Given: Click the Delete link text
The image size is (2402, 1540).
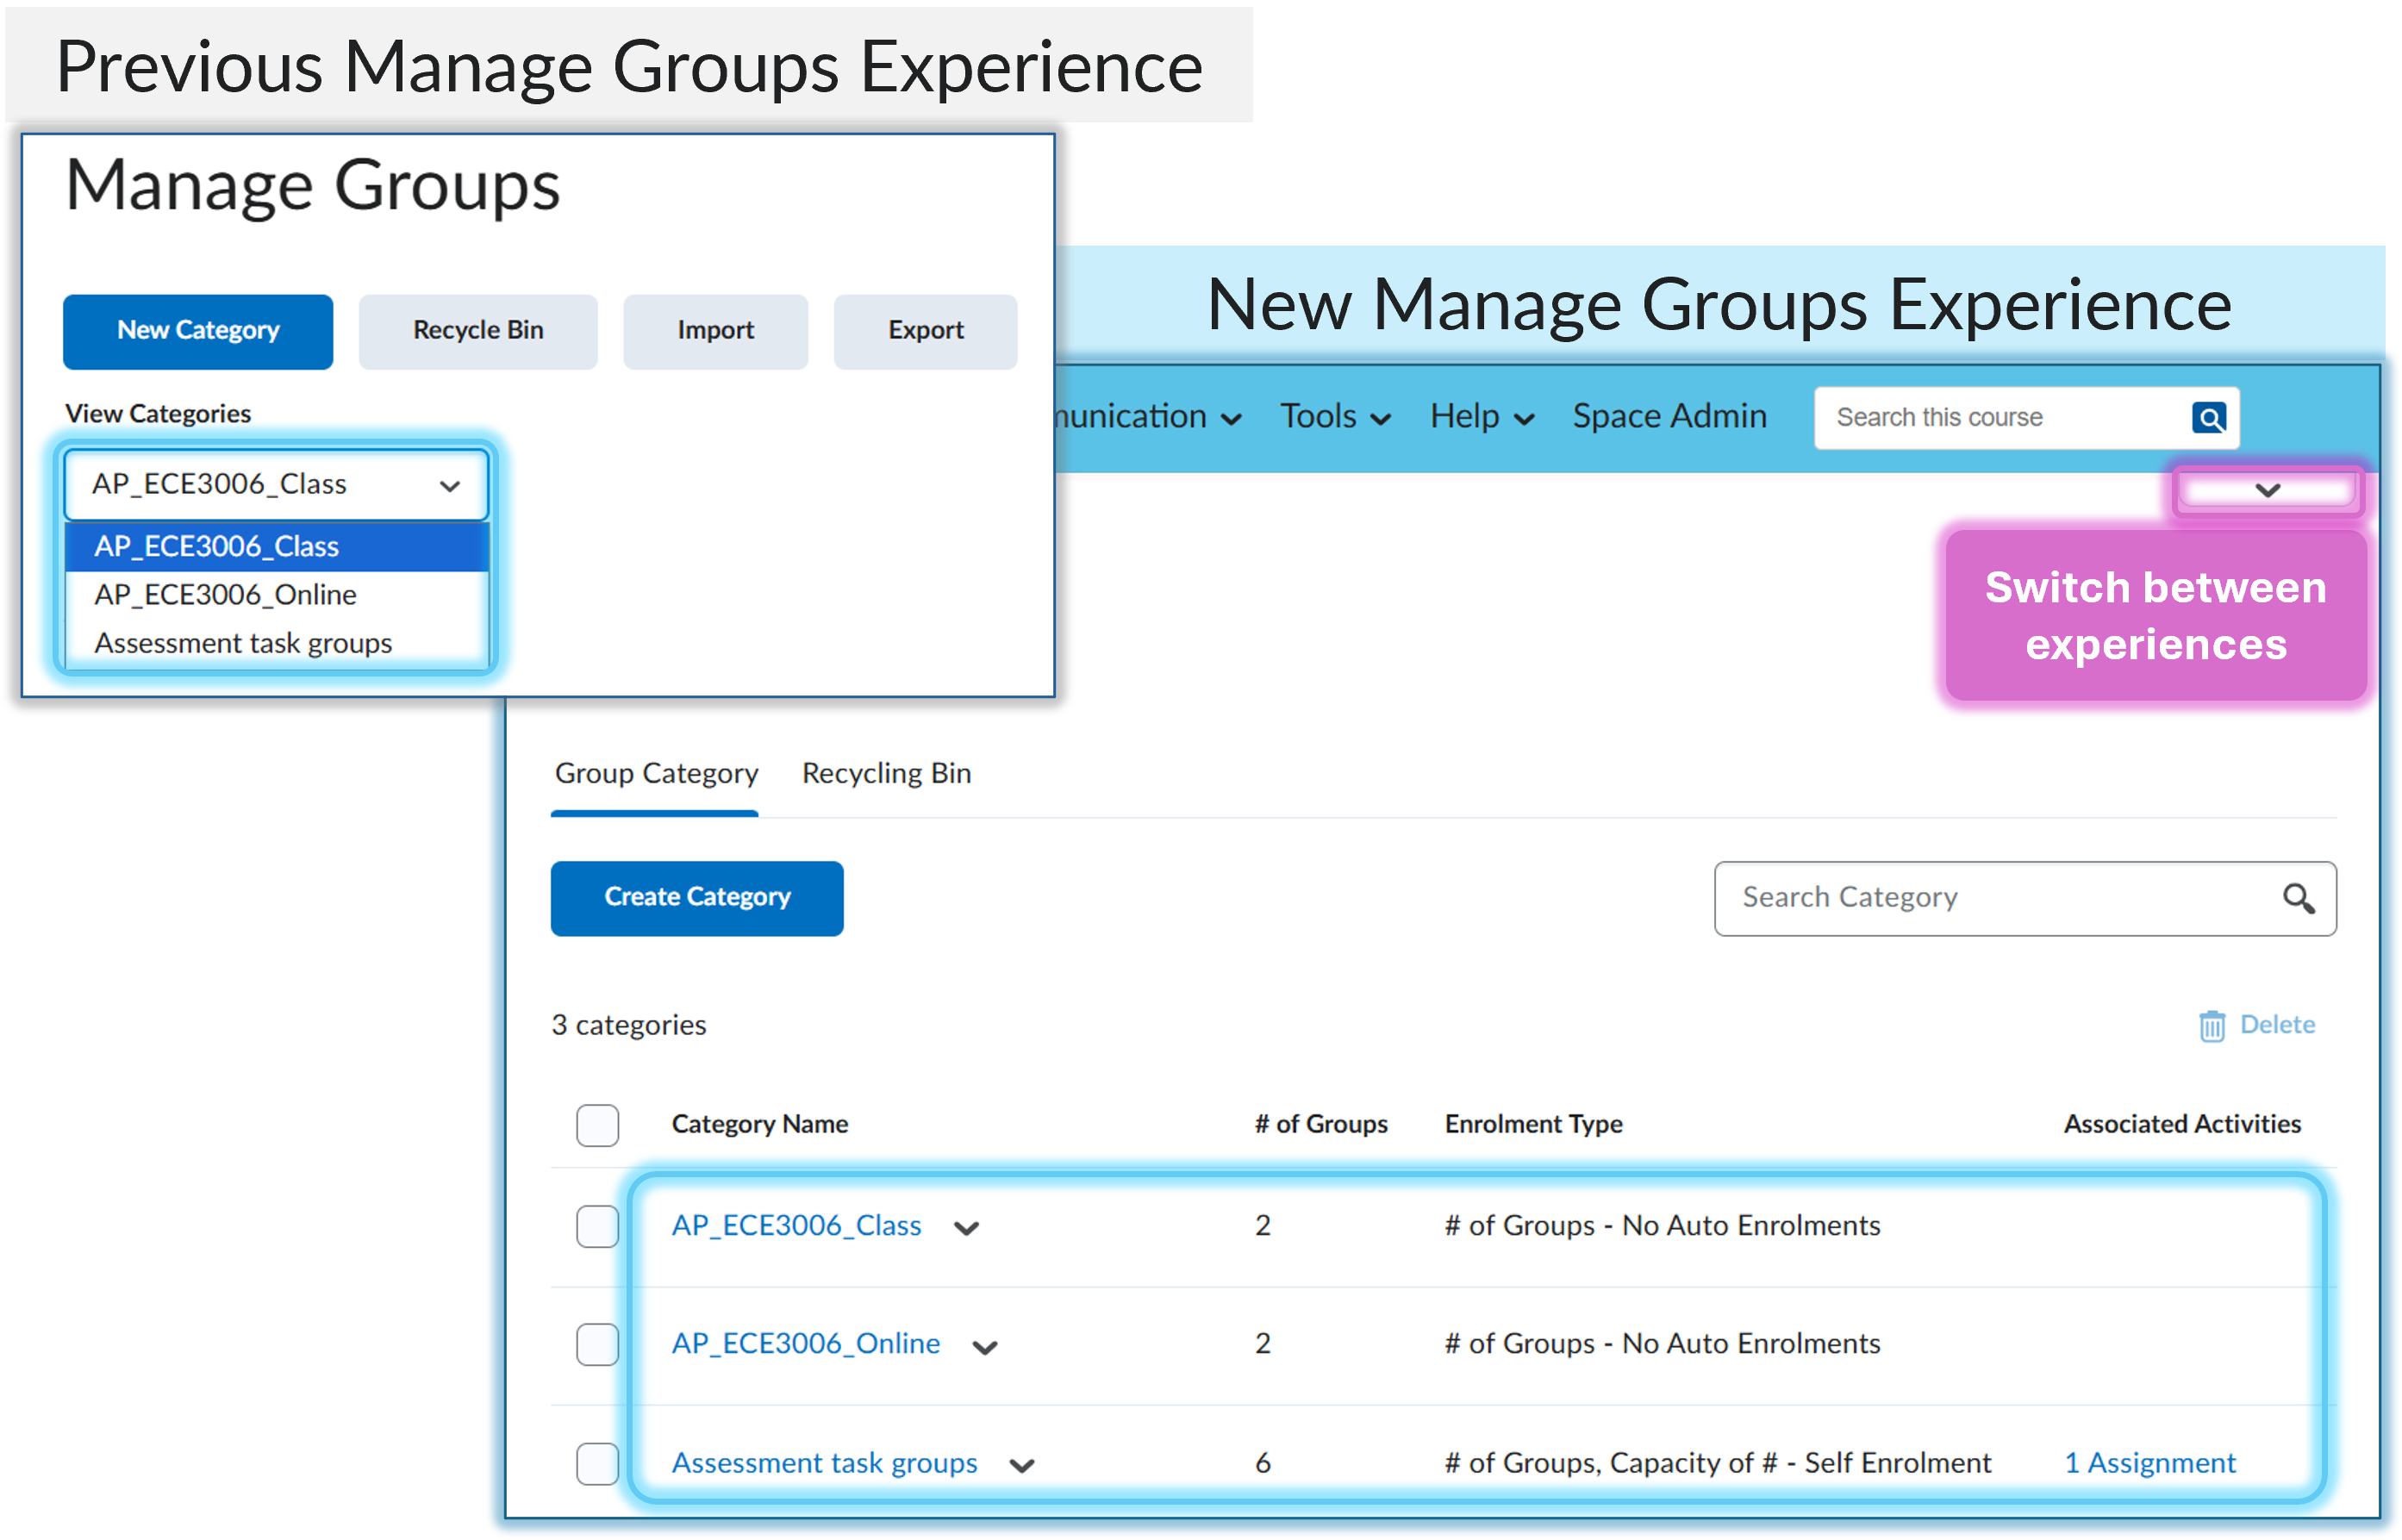Looking at the screenshot, I should [2277, 1024].
